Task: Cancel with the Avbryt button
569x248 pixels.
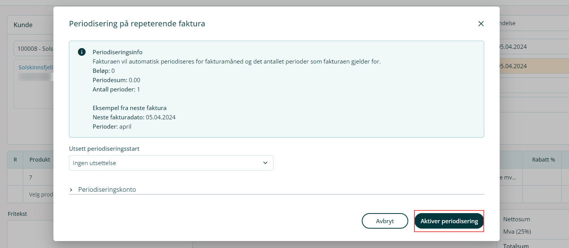Action: pos(385,221)
